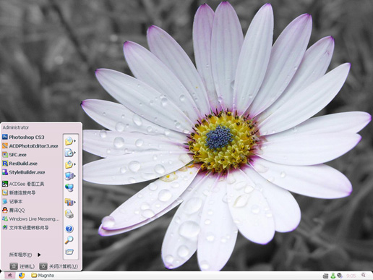Click the pink Start button on the taskbar
The image size is (373, 280).
click(x=9, y=276)
